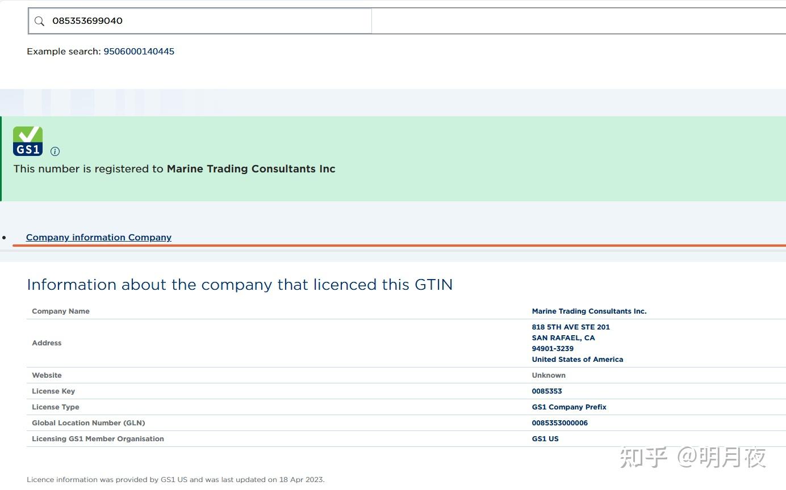
Task: Click the License Type row label
Action: (x=56, y=407)
